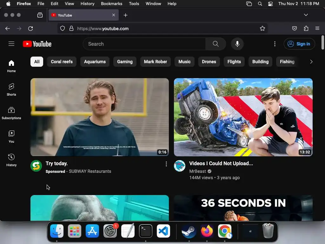This screenshot has width=325, height=244.
Task: Open a new Firefox tab
Action: [125, 15]
